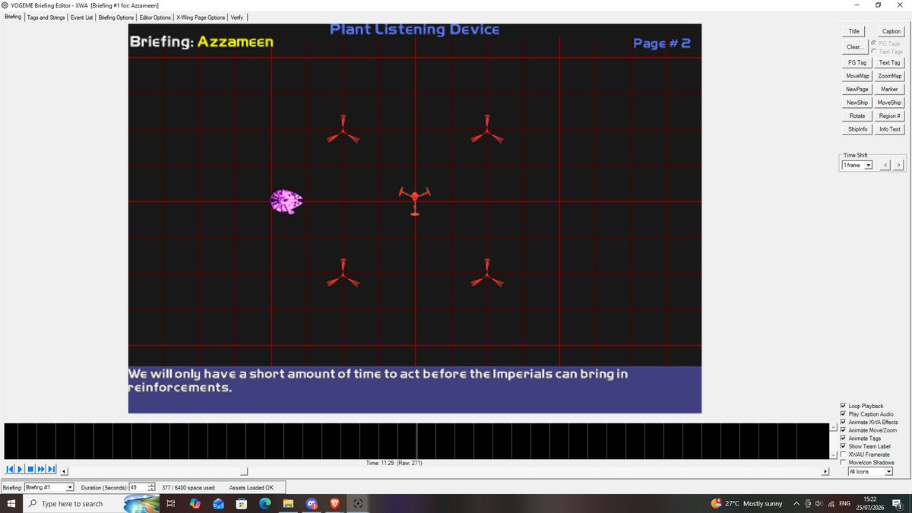
Task: Click timeline scrollbar right arrow
Action: click(x=825, y=472)
